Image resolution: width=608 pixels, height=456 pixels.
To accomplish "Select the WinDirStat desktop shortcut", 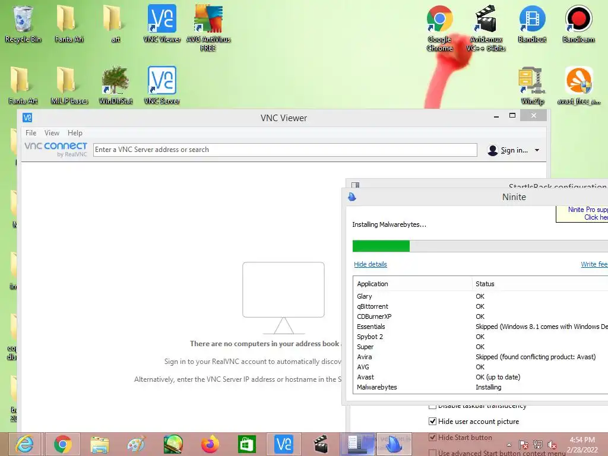I will 115,85.
